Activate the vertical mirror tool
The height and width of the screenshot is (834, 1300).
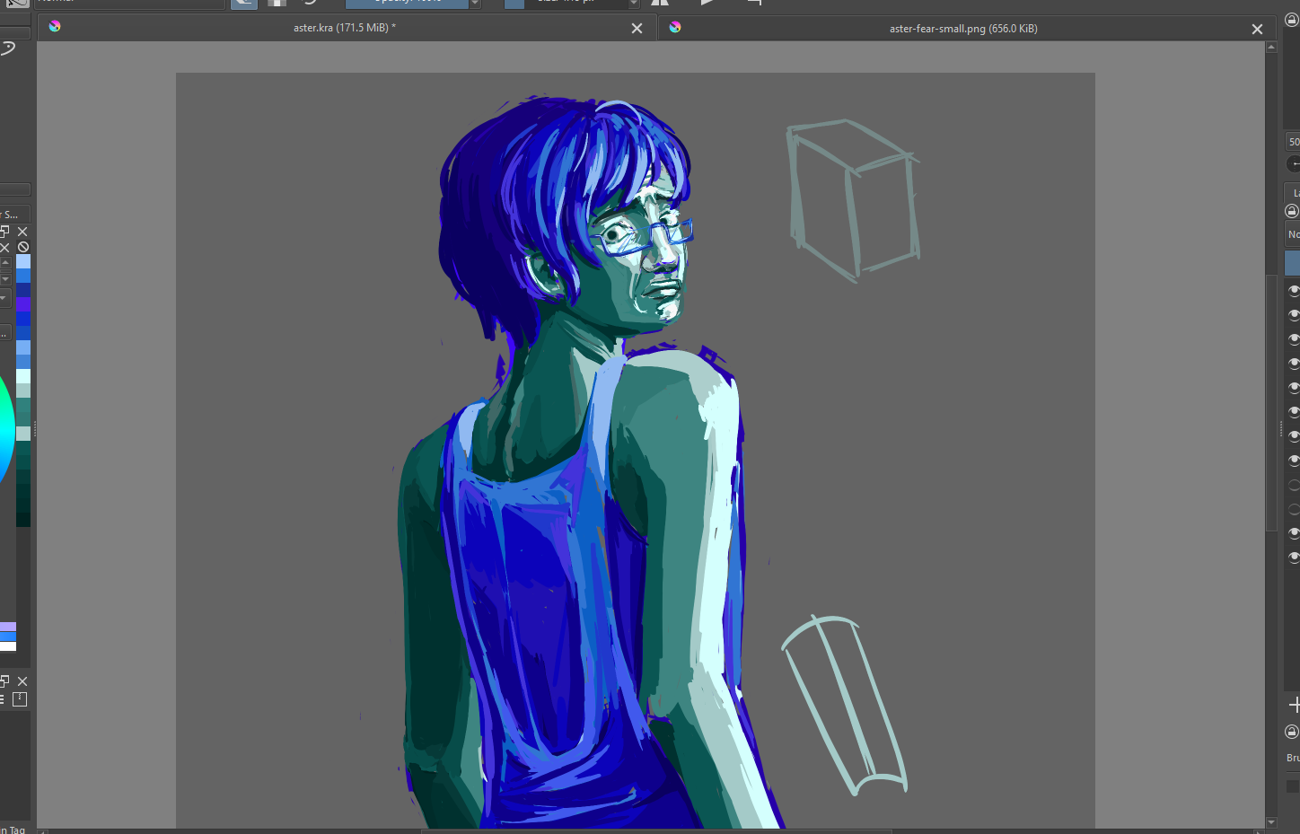tap(707, 3)
